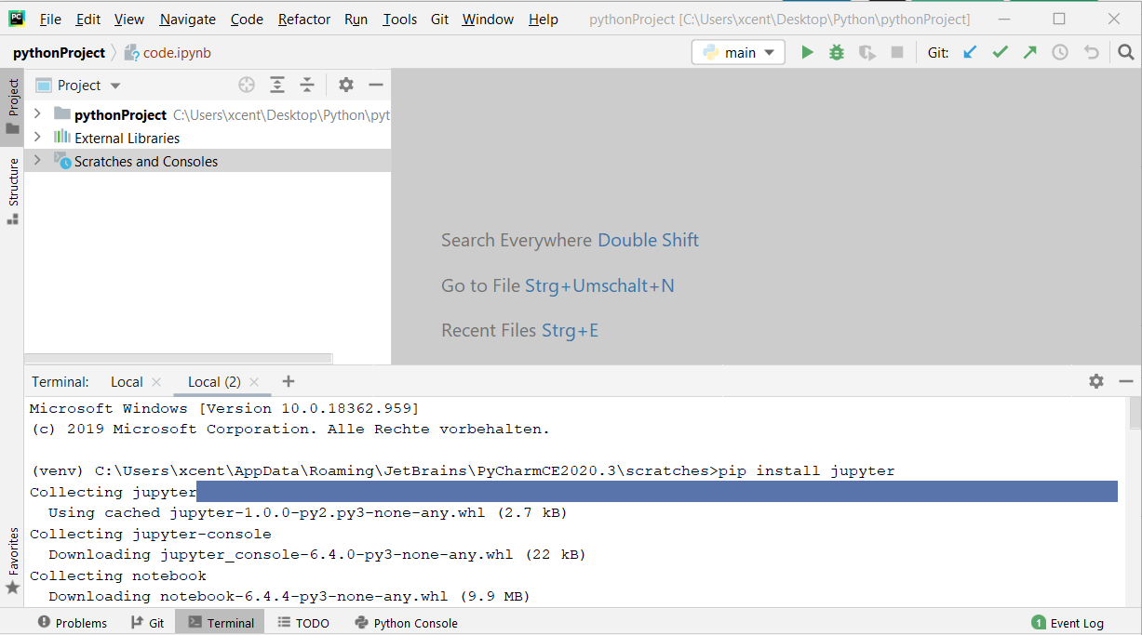Screen dimensions: 1142x635
Task: Collapse all items in Project panel
Action: pos(307,85)
